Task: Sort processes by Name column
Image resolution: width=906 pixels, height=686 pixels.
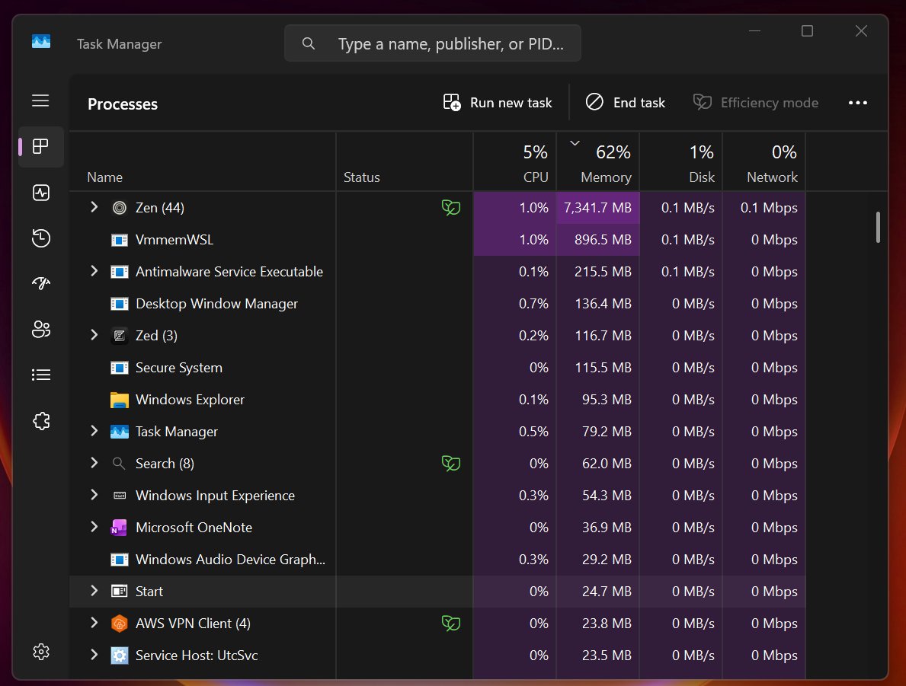Action: pyautogui.click(x=202, y=161)
